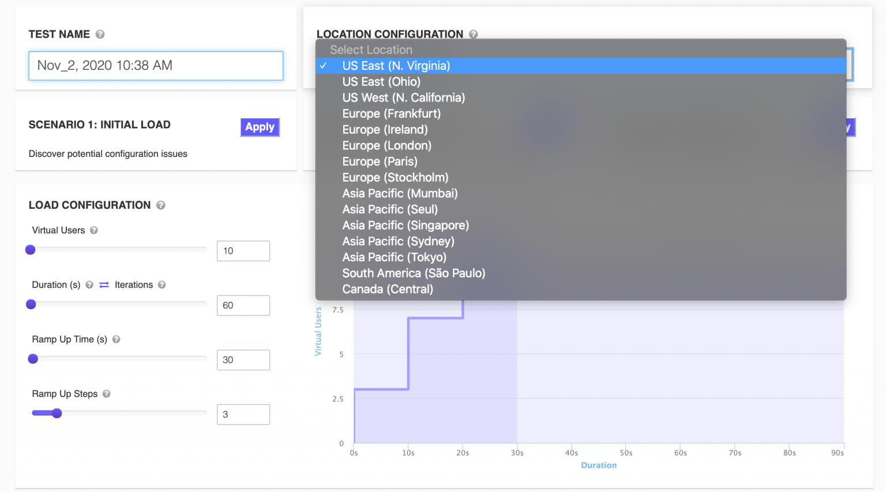Viewport: 886px width, 492px height.
Task: Choose Europe (Frankfurt) from location list
Action: [391, 114]
